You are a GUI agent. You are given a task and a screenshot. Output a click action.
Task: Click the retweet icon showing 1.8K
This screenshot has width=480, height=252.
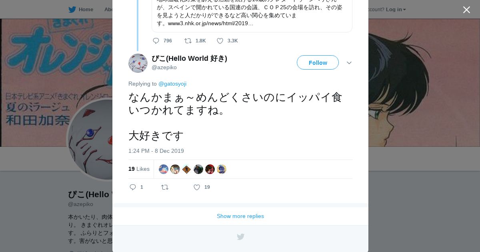point(188,41)
